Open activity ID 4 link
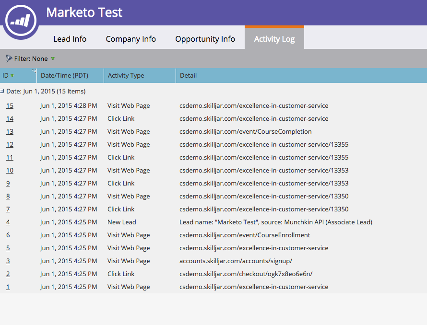 point(8,222)
